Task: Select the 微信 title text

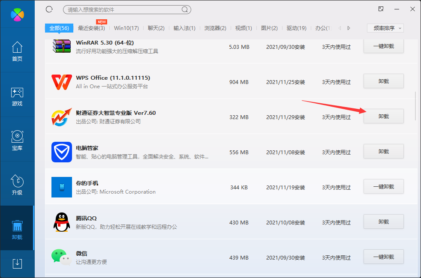Action: coord(81,254)
